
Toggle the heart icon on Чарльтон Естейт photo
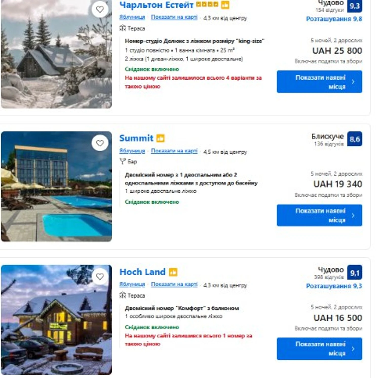pyautogui.click(x=100, y=9)
